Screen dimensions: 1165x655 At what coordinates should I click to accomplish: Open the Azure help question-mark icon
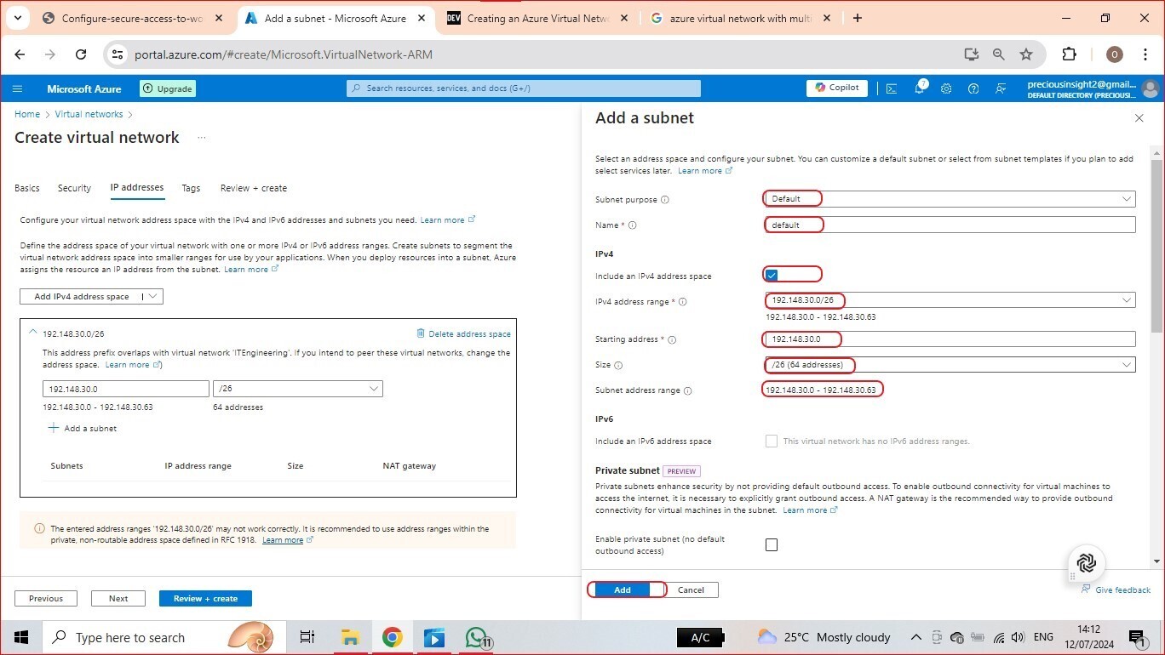[x=973, y=88]
